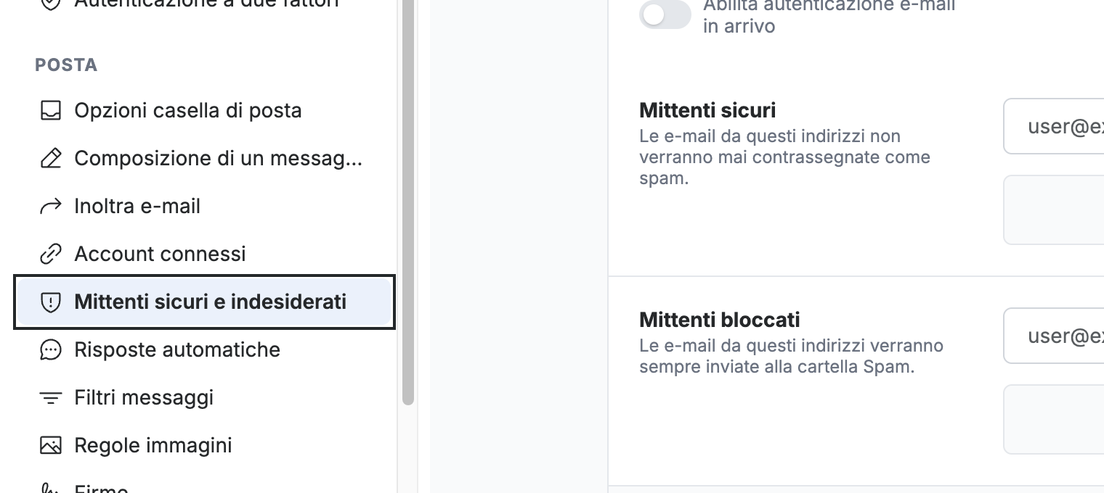Click the picture icon for Regole immagini
1104x493 pixels.
coord(50,445)
